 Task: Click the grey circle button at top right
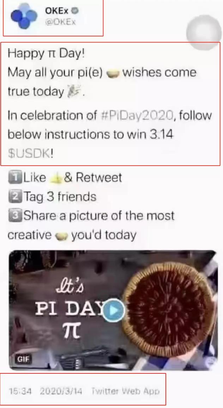tap(204, 32)
